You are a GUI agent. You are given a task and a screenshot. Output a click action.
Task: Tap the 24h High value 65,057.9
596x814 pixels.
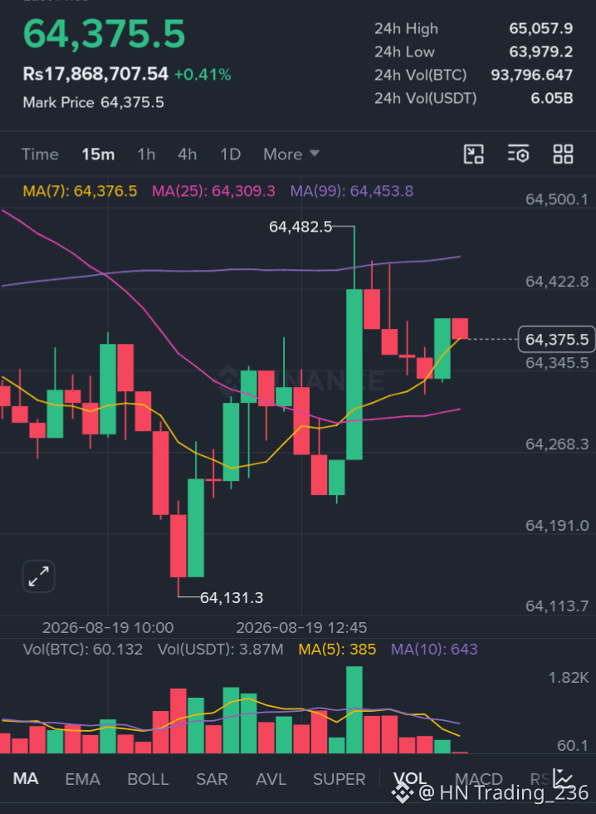540,28
